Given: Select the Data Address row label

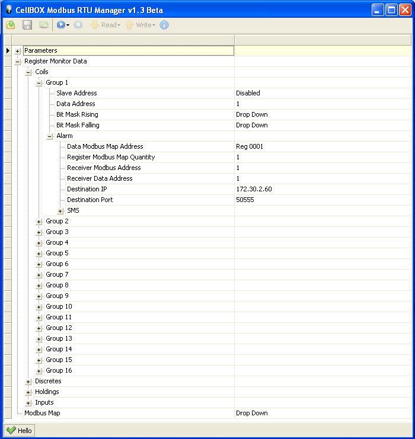Looking at the screenshot, I should coord(76,104).
